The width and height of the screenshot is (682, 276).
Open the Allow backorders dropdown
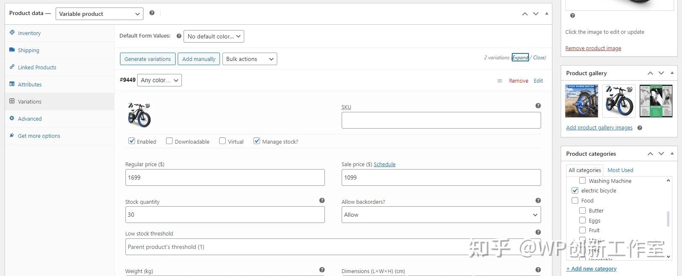(441, 215)
